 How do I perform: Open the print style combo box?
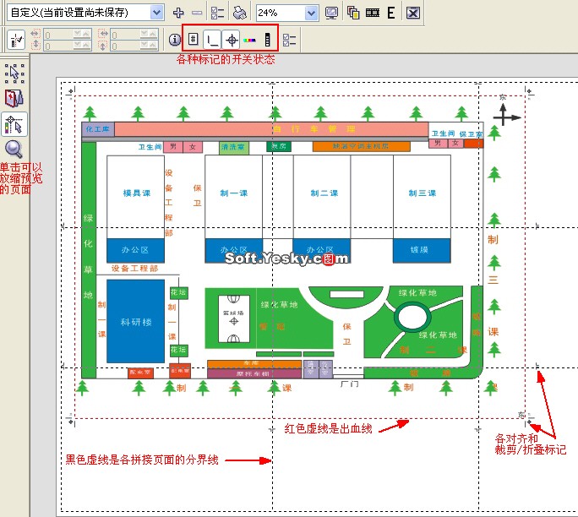85,13
